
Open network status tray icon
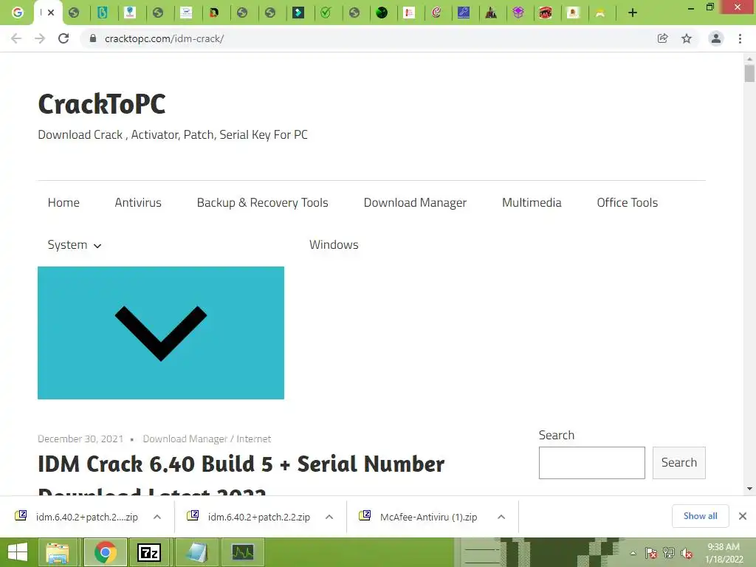coord(669,553)
